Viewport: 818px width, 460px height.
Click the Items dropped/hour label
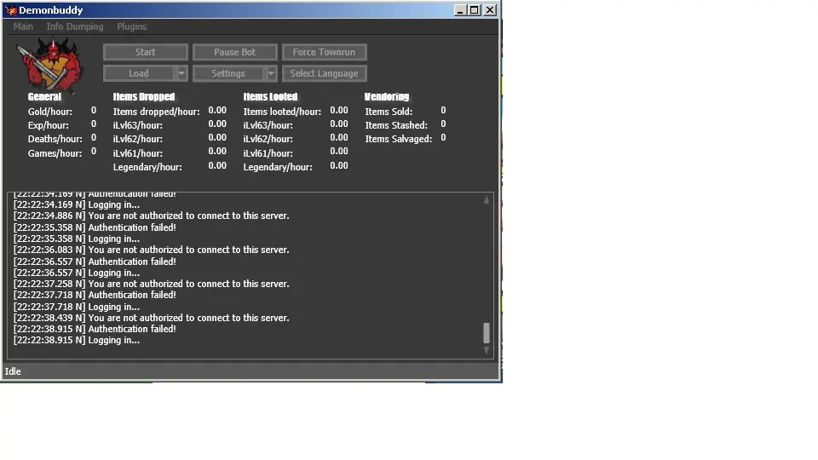tap(156, 112)
